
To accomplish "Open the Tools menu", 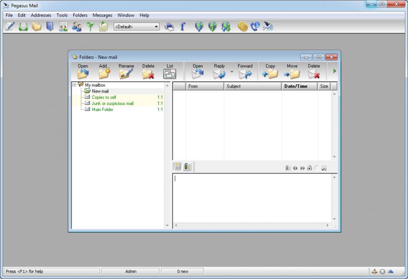I will pos(62,15).
